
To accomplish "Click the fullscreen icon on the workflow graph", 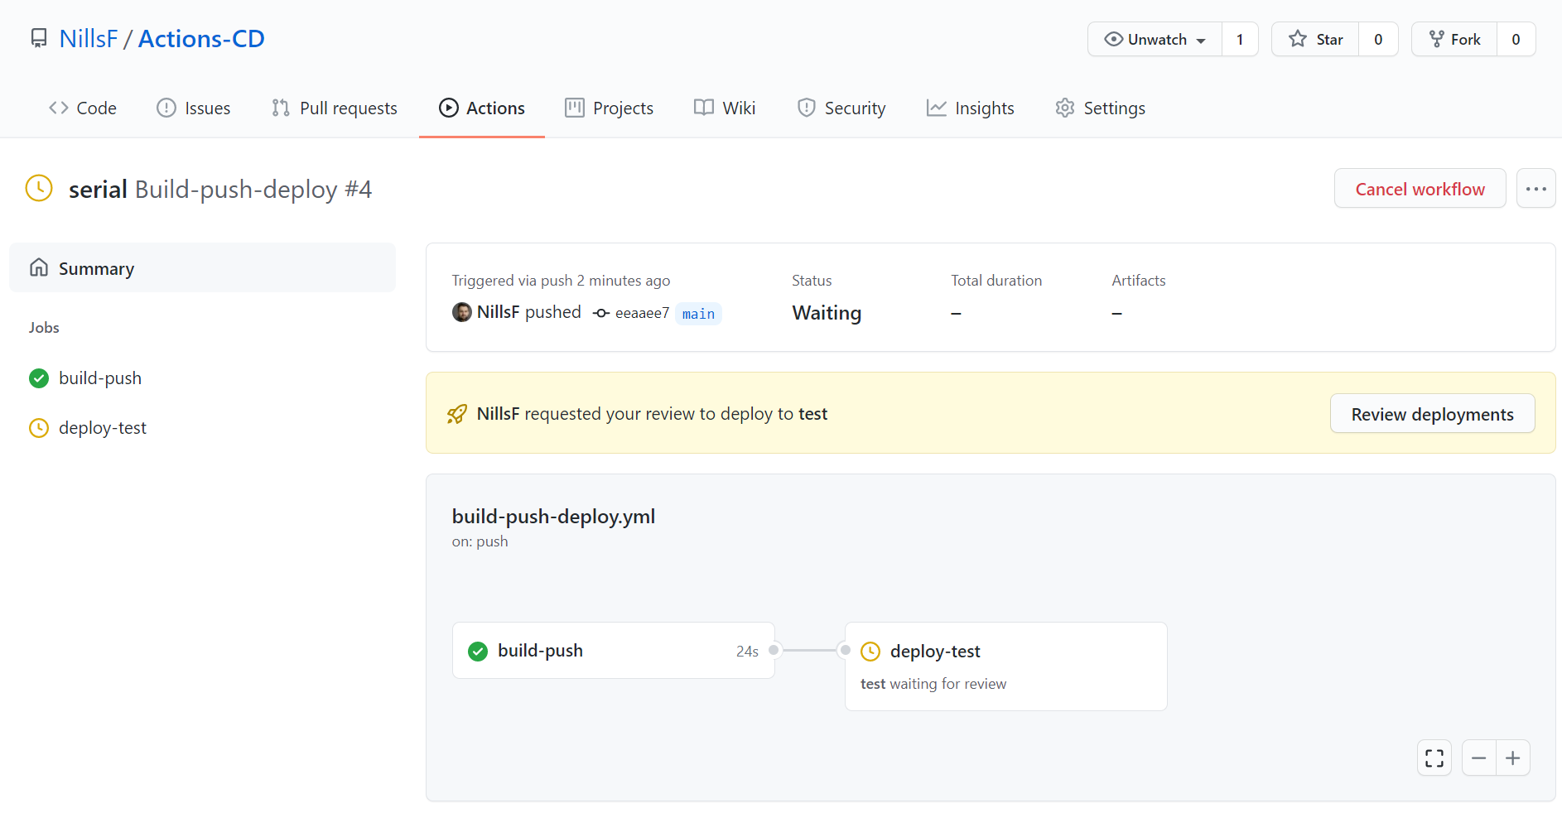I will click(1434, 758).
